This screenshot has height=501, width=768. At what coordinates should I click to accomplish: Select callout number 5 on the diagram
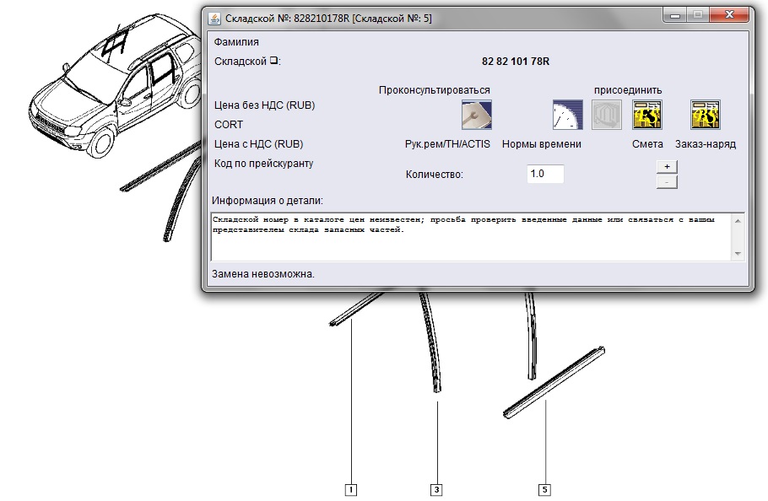coord(544,489)
